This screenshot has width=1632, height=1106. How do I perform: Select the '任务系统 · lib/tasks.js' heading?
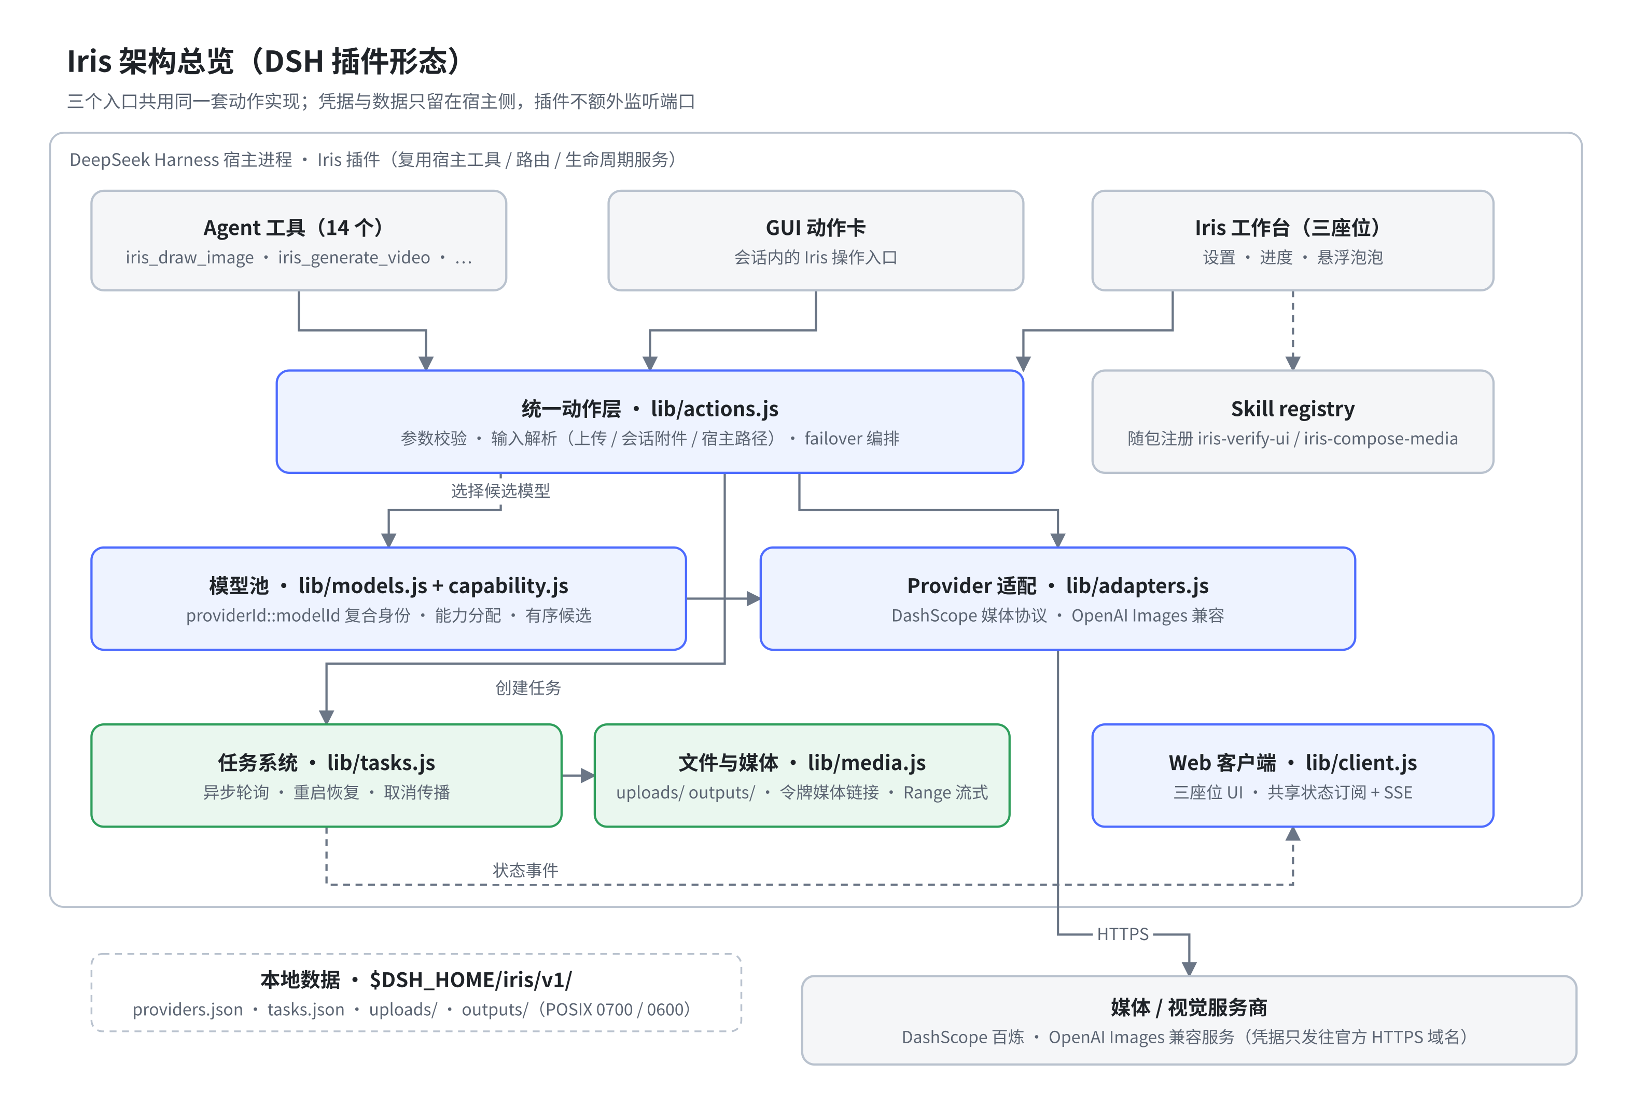click(x=326, y=763)
